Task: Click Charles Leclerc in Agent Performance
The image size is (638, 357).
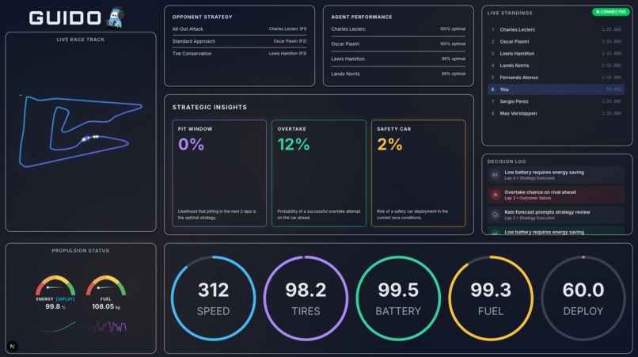Action: (x=398, y=29)
